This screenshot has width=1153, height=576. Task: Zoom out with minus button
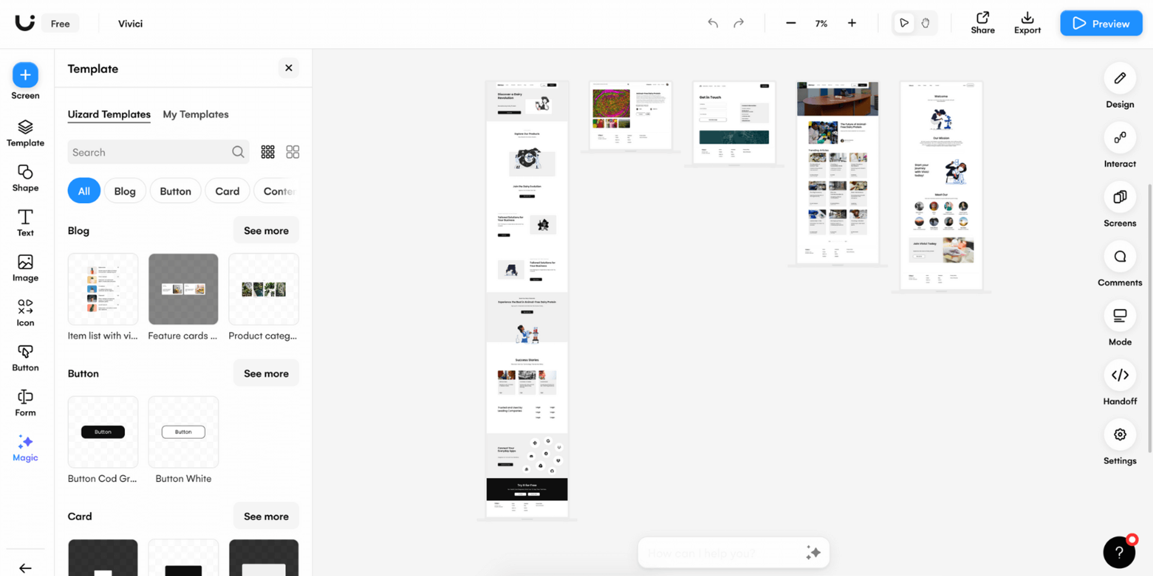[791, 23]
